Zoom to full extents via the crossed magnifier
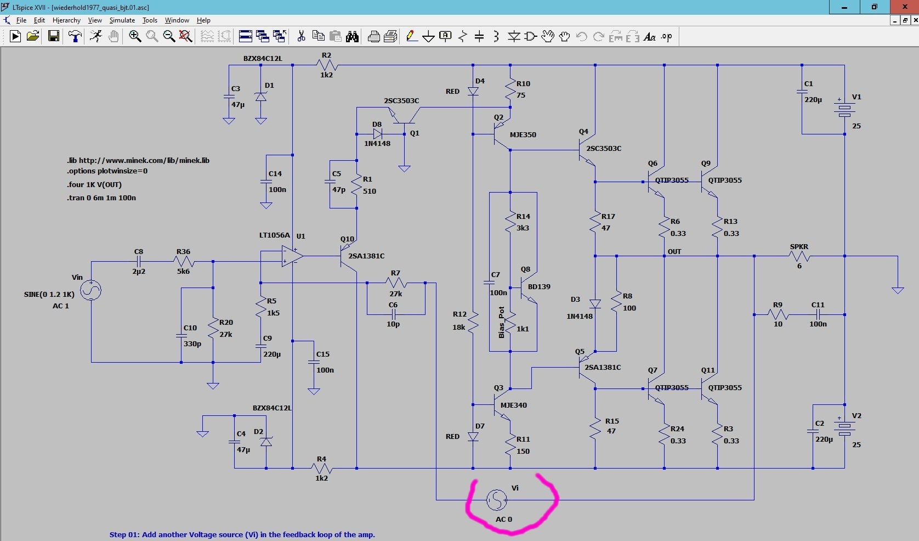Screen dimensions: 919x541 click(x=186, y=36)
